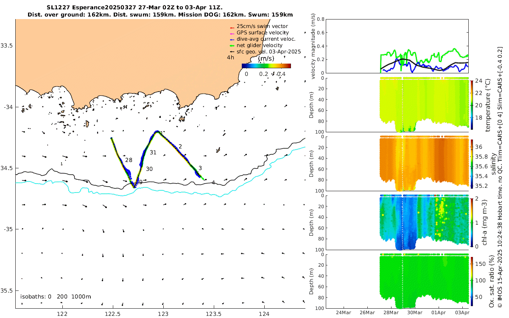
Task: Click waypoint label 4 near the track end
Action: pos(213,183)
